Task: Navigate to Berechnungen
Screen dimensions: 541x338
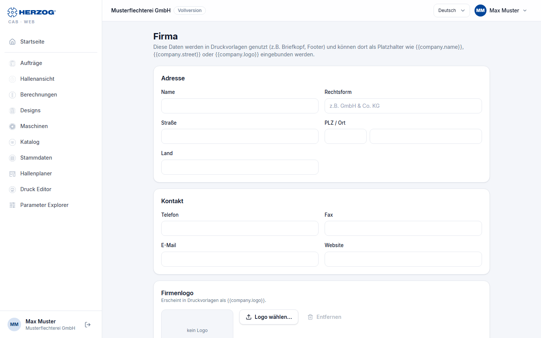Action: pyautogui.click(x=51, y=95)
